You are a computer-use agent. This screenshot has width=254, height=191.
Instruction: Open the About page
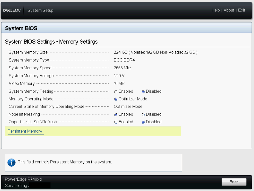pyautogui.click(x=229, y=10)
